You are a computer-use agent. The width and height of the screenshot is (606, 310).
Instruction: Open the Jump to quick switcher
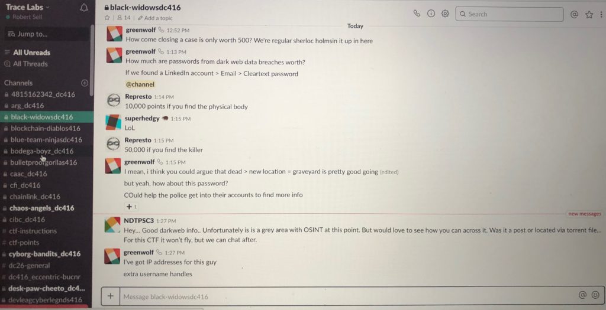46,34
